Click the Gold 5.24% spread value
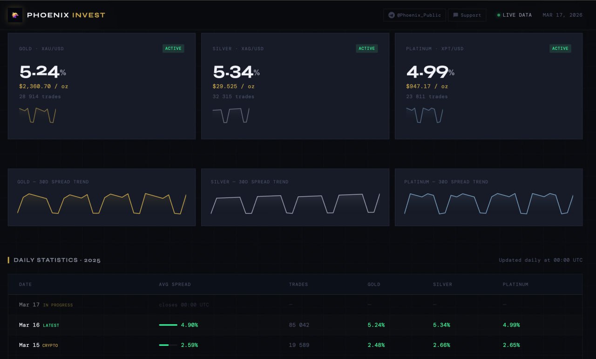Image resolution: width=596 pixels, height=359 pixels. (40, 72)
